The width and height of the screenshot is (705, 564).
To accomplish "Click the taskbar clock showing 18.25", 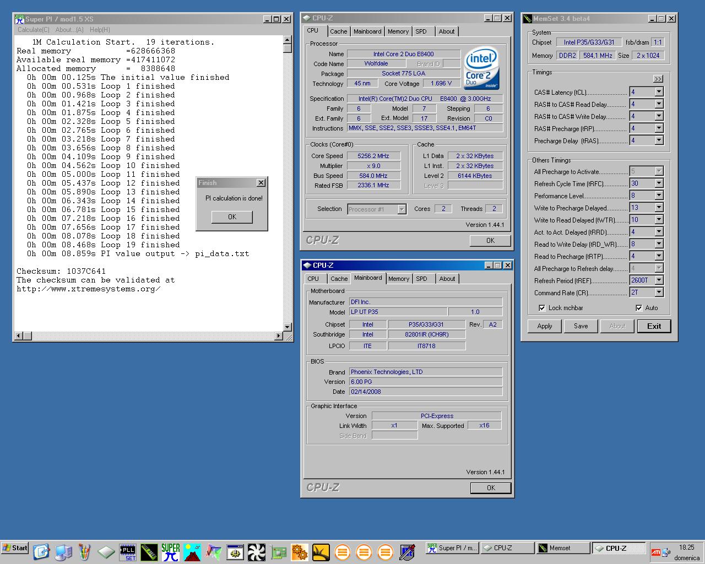I will click(x=687, y=547).
